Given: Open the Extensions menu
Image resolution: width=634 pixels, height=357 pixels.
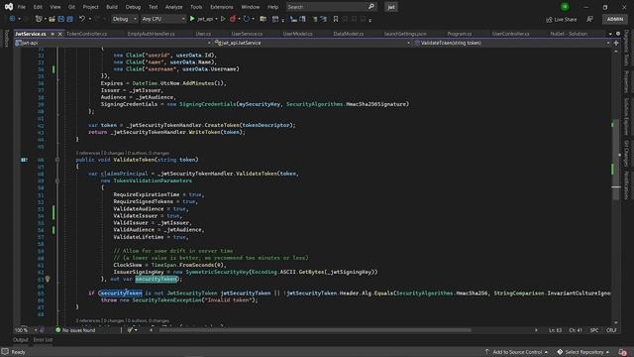Looking at the screenshot, I should click(x=221, y=7).
